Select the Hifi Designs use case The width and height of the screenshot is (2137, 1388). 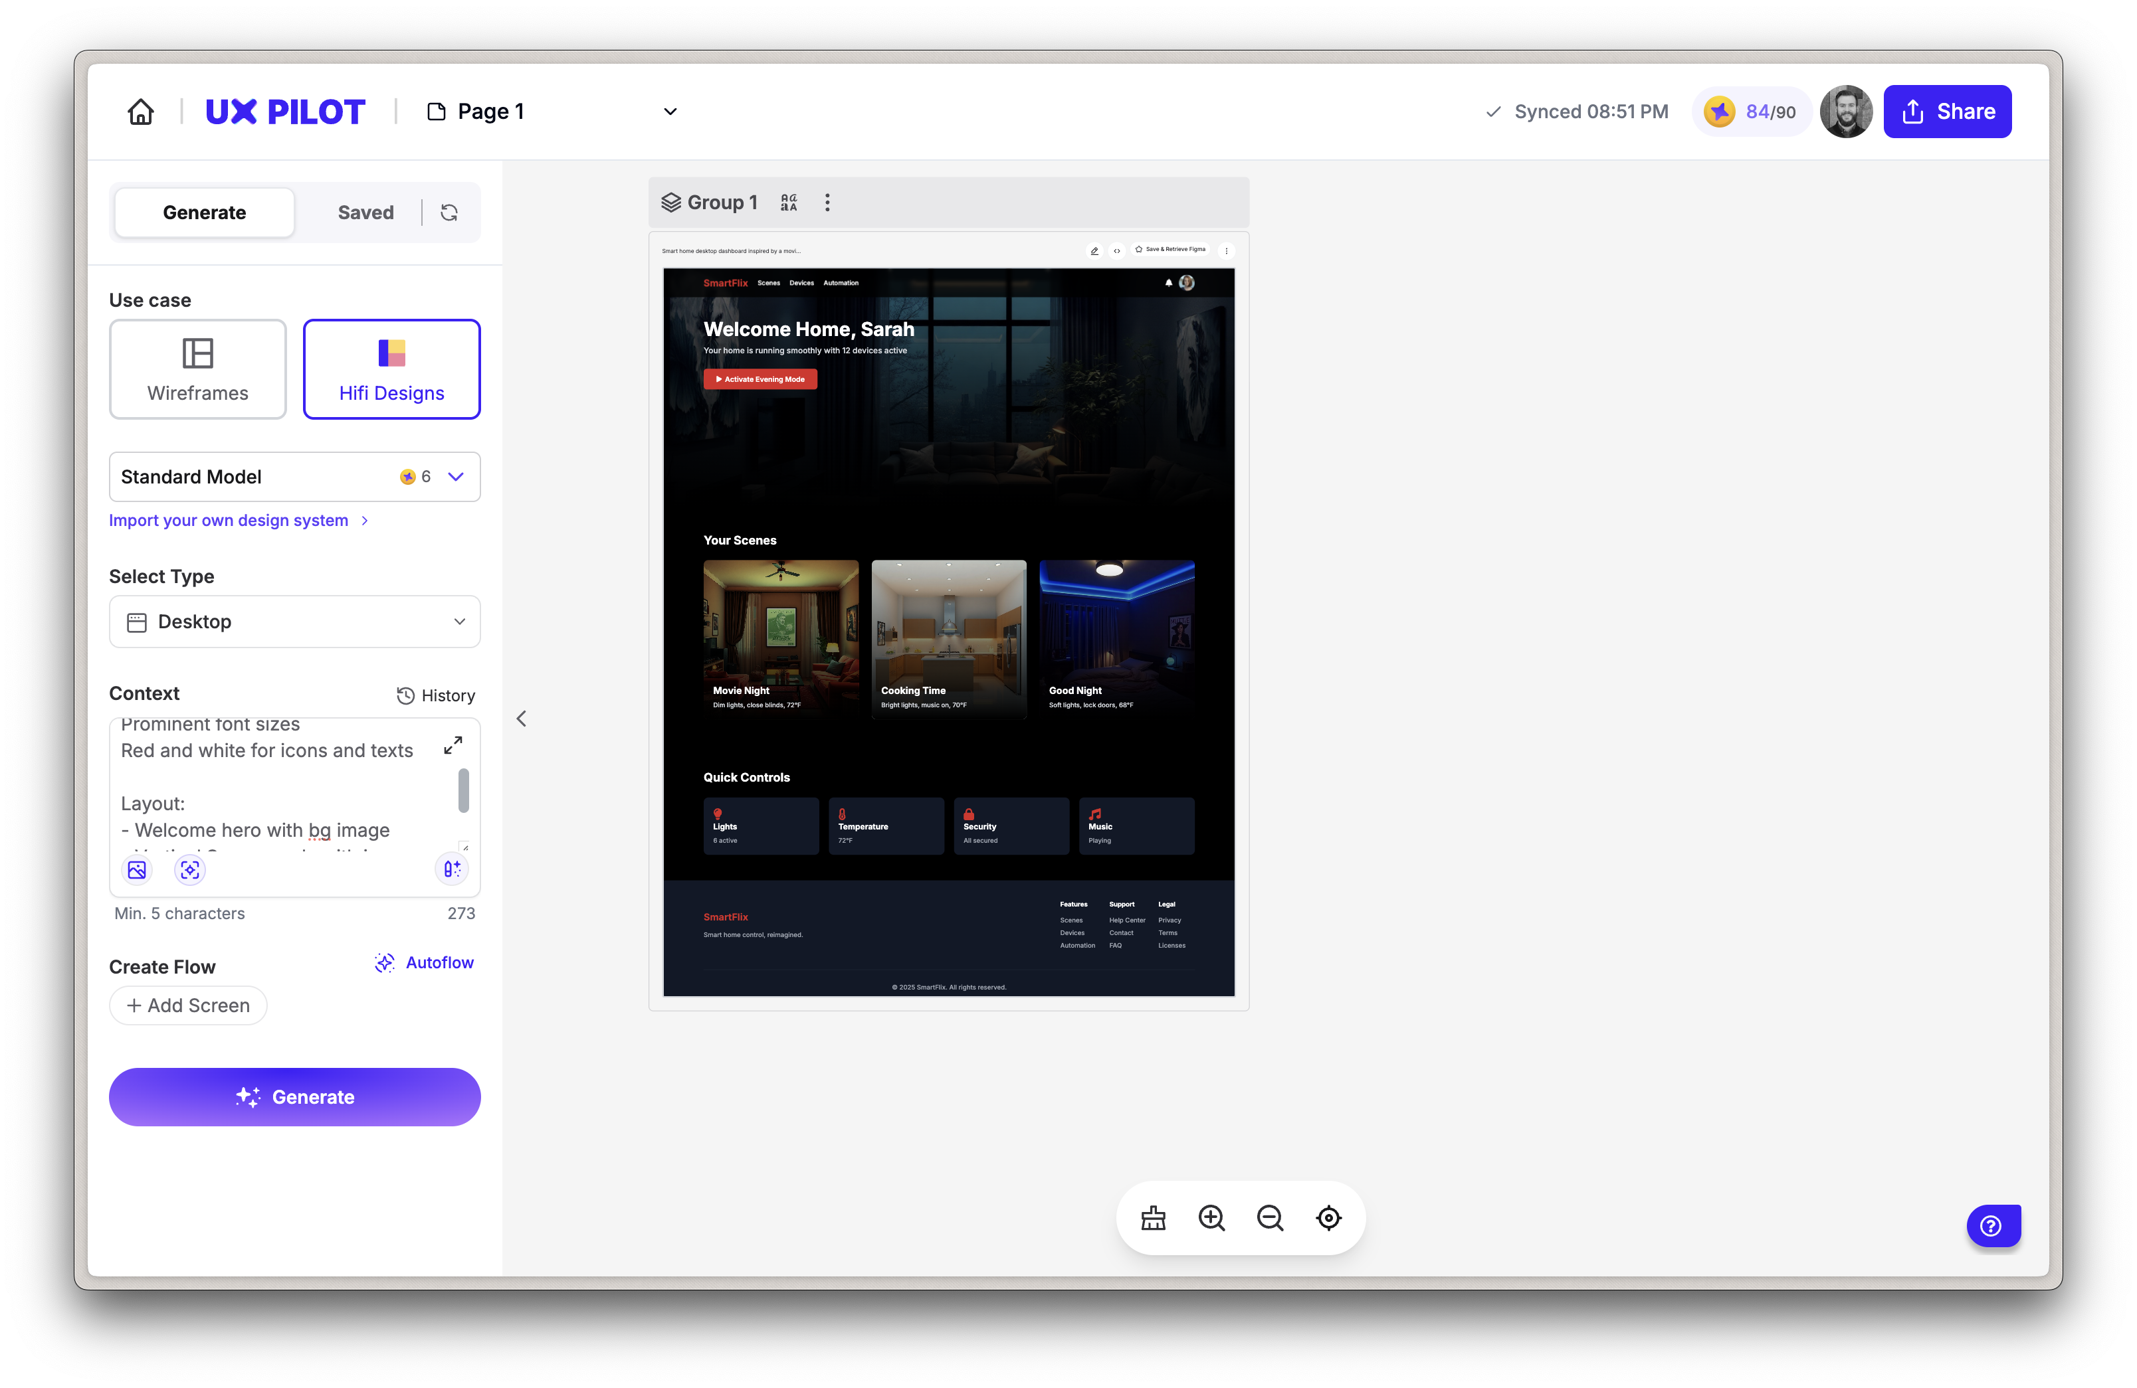pos(391,369)
